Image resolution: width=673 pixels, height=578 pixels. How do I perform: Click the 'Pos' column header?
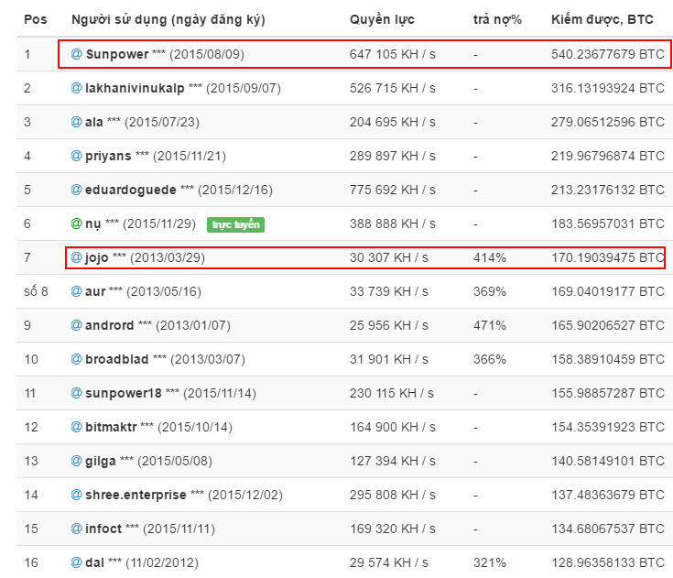click(x=36, y=20)
